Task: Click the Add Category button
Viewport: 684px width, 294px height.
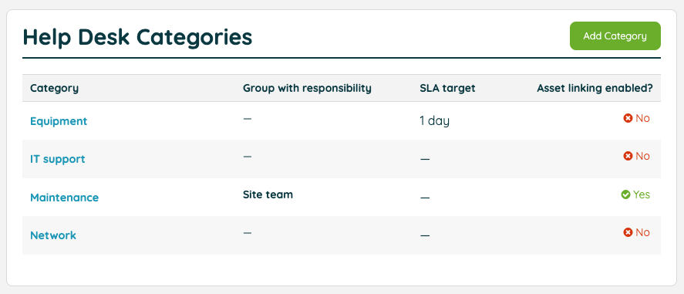Action: coord(615,35)
